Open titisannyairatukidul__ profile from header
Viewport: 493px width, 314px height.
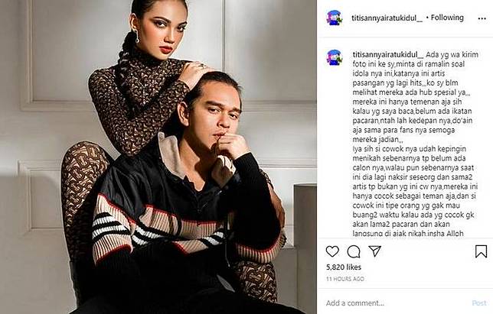(387, 18)
